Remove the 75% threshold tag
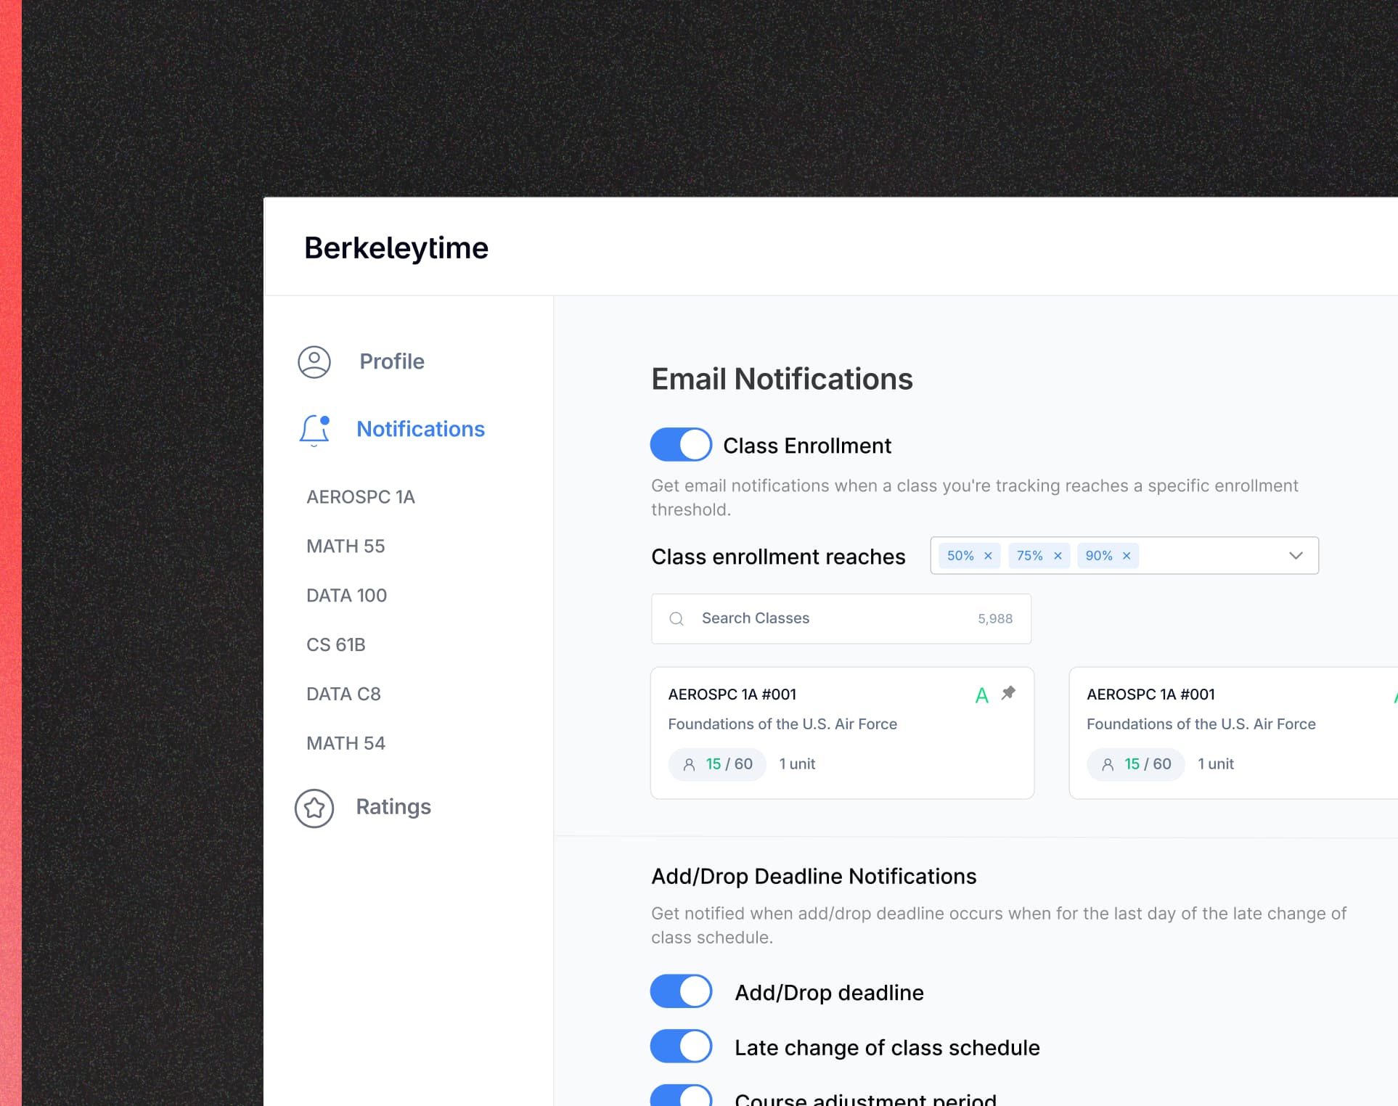This screenshot has width=1398, height=1106. (1058, 556)
